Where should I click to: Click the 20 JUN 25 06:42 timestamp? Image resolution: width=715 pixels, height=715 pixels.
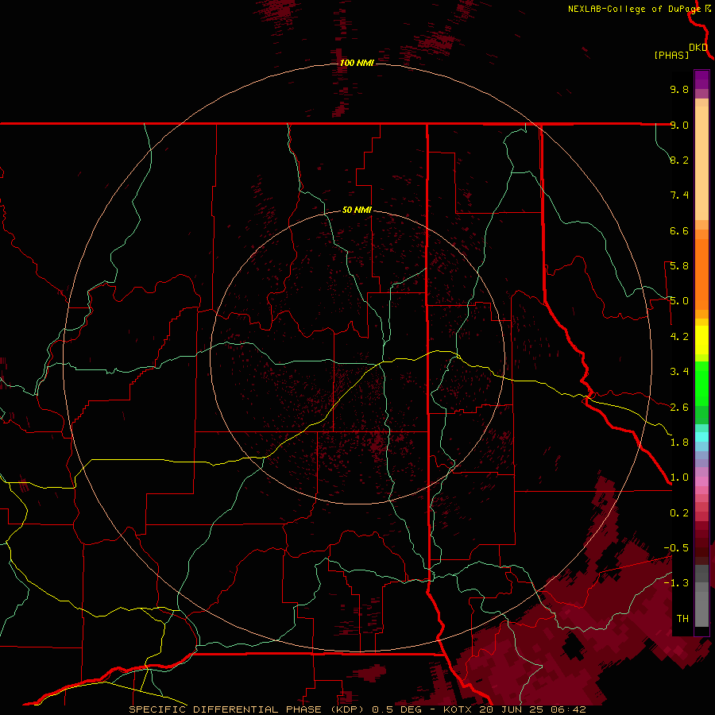tap(532, 709)
